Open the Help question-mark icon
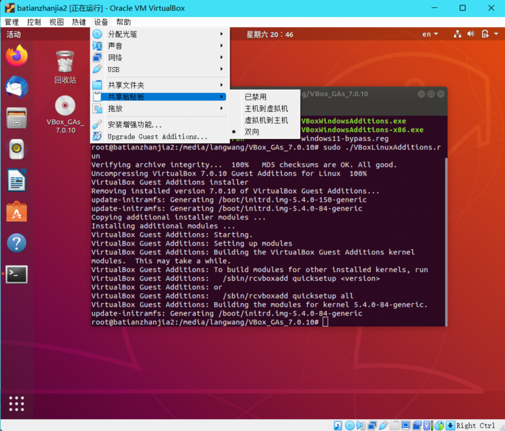Image resolution: width=505 pixels, height=431 pixels. 16,243
